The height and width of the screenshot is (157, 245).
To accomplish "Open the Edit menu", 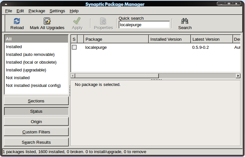I will pos(20,11).
